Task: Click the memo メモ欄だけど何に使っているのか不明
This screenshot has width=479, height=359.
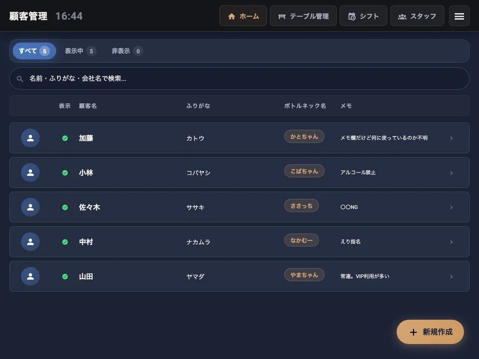Action: click(384, 138)
